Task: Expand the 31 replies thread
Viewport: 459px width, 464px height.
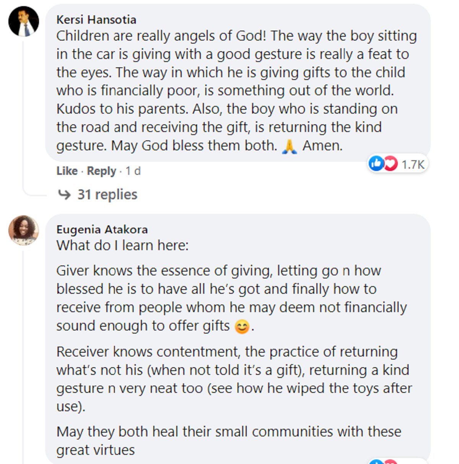Action: pyautogui.click(x=107, y=195)
